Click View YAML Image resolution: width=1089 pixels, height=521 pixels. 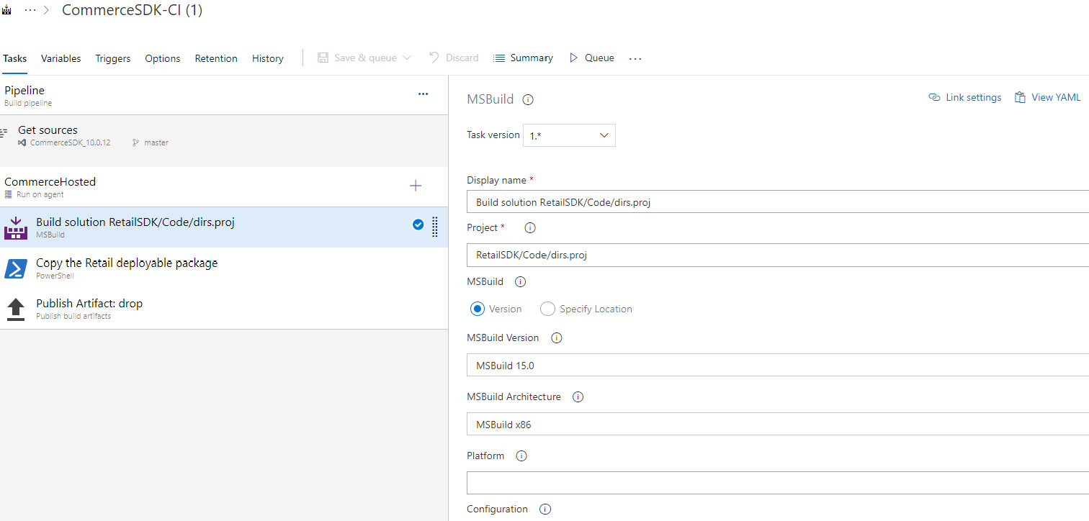click(1048, 97)
